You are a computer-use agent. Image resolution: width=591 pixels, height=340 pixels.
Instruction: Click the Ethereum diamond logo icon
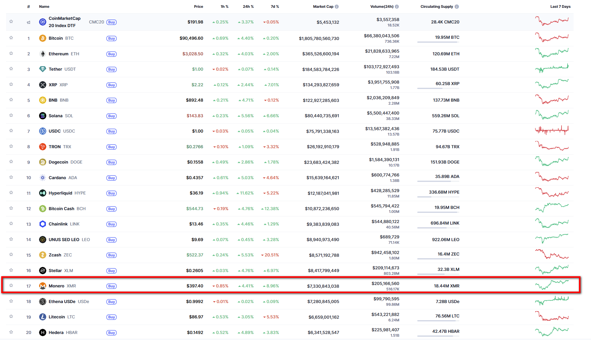43,54
